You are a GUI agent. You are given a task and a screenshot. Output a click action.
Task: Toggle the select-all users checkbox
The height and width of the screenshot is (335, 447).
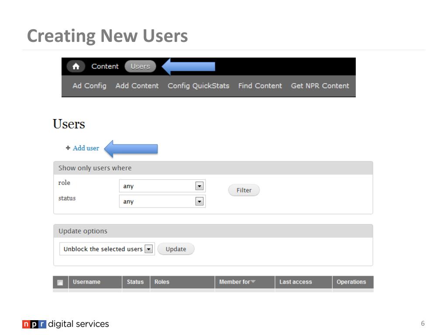[60, 283]
